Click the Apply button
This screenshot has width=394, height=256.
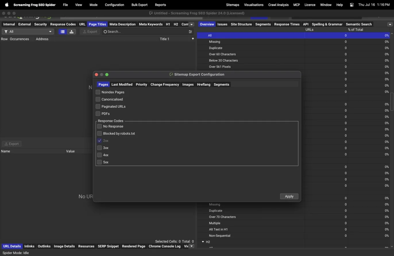[x=289, y=197]
